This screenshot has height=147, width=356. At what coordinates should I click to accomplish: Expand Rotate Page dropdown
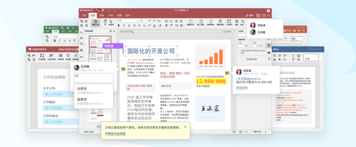[x=215, y=24]
